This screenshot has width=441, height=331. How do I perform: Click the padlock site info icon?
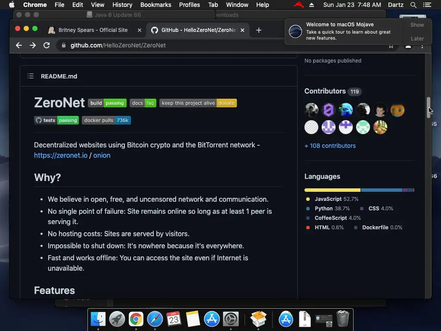click(x=64, y=45)
